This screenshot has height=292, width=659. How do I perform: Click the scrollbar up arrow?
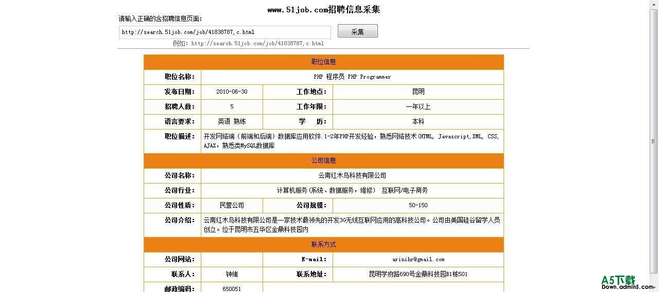[x=654, y=4]
